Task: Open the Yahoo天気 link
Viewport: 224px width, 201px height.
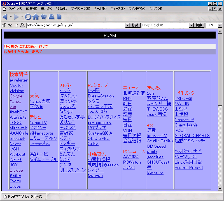Action: pyautogui.click(x=40, y=101)
